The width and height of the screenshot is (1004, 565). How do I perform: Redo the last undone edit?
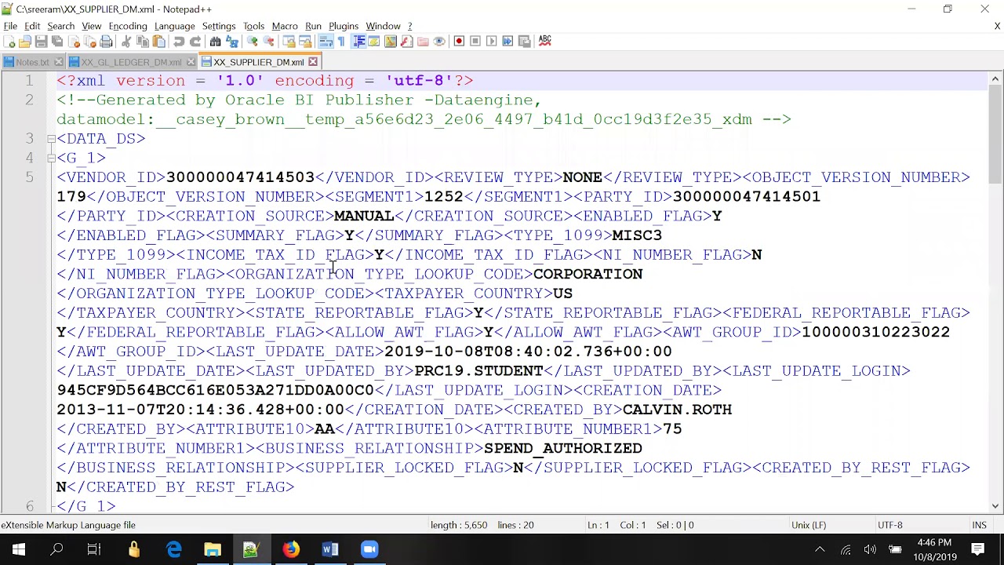click(x=195, y=41)
